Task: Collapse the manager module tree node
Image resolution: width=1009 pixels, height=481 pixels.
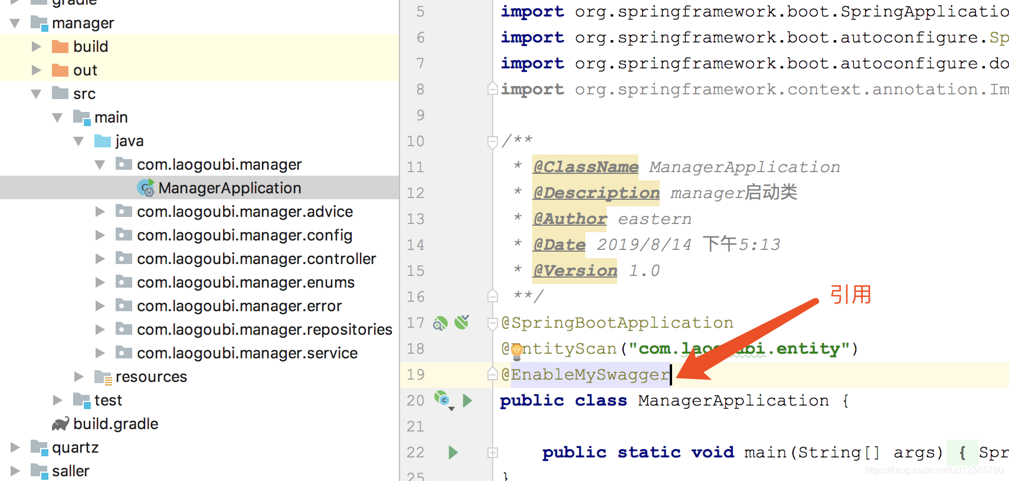Action: click(x=15, y=23)
